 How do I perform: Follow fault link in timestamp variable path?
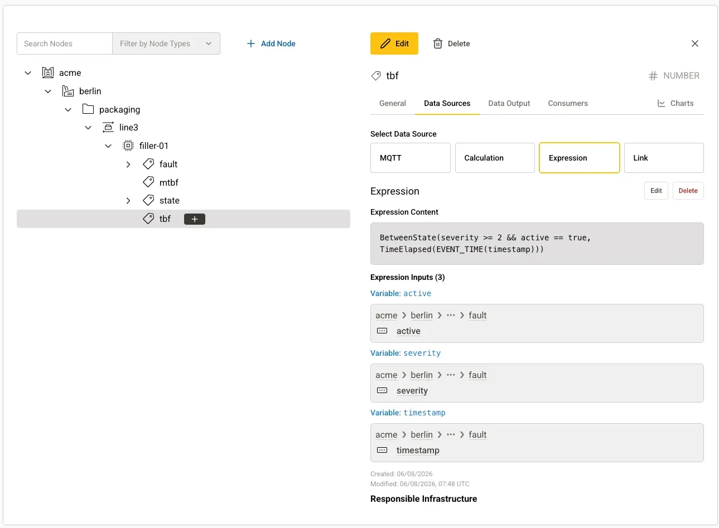coord(477,435)
